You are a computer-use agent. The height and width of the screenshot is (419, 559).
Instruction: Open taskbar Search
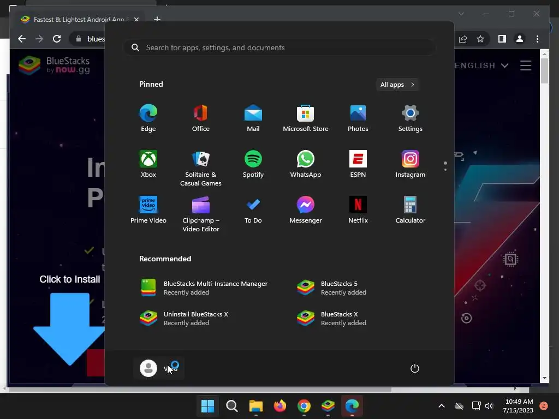click(231, 406)
